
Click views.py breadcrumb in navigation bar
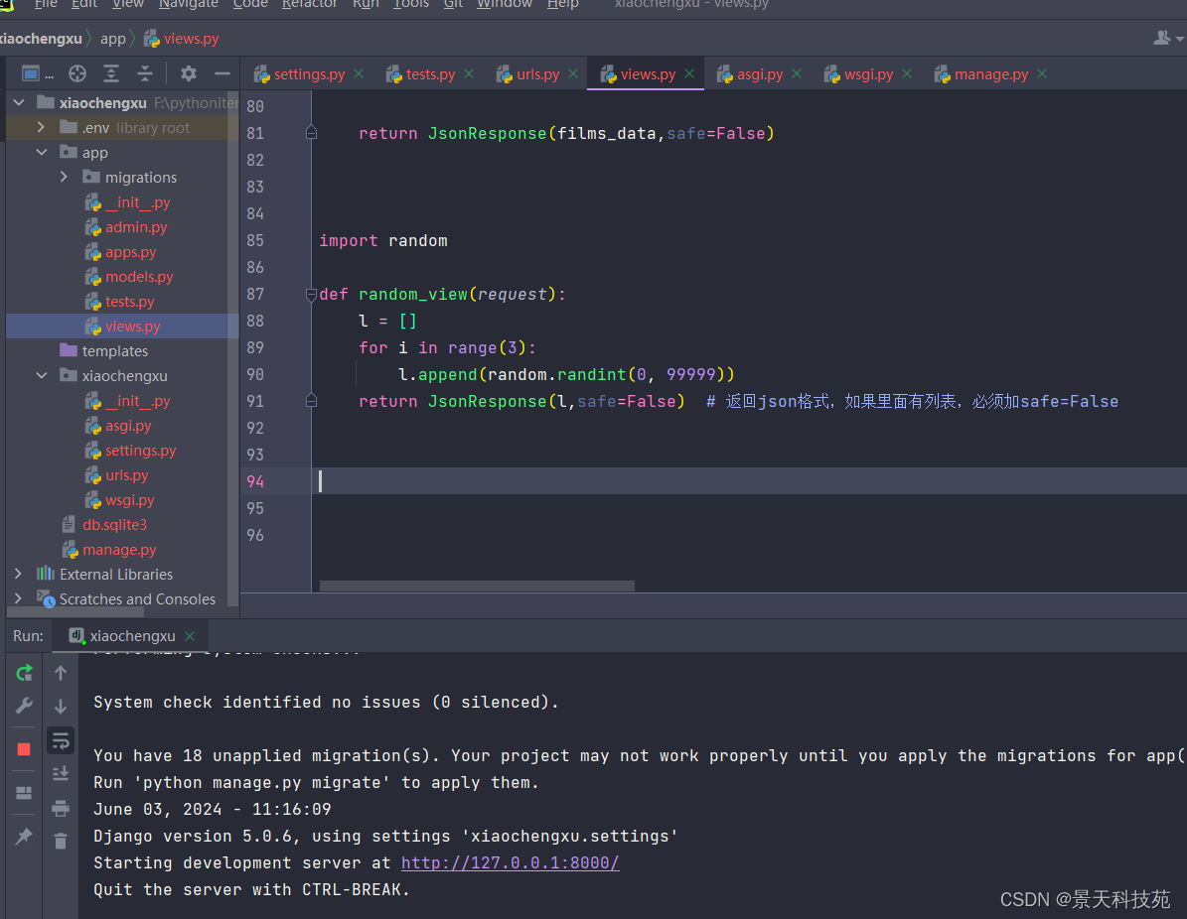coord(182,39)
